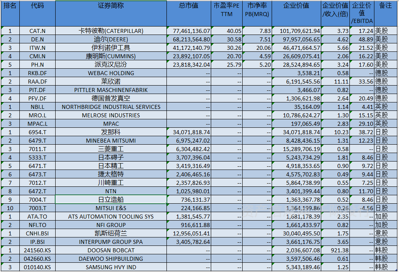This screenshot has height=272, width=399.
Task: Select the CNHI.BSI ticker cell
Action: point(37,233)
